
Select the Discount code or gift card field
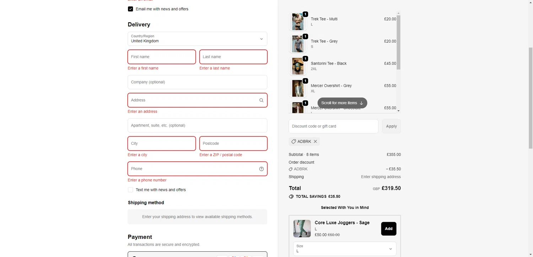coord(333,126)
